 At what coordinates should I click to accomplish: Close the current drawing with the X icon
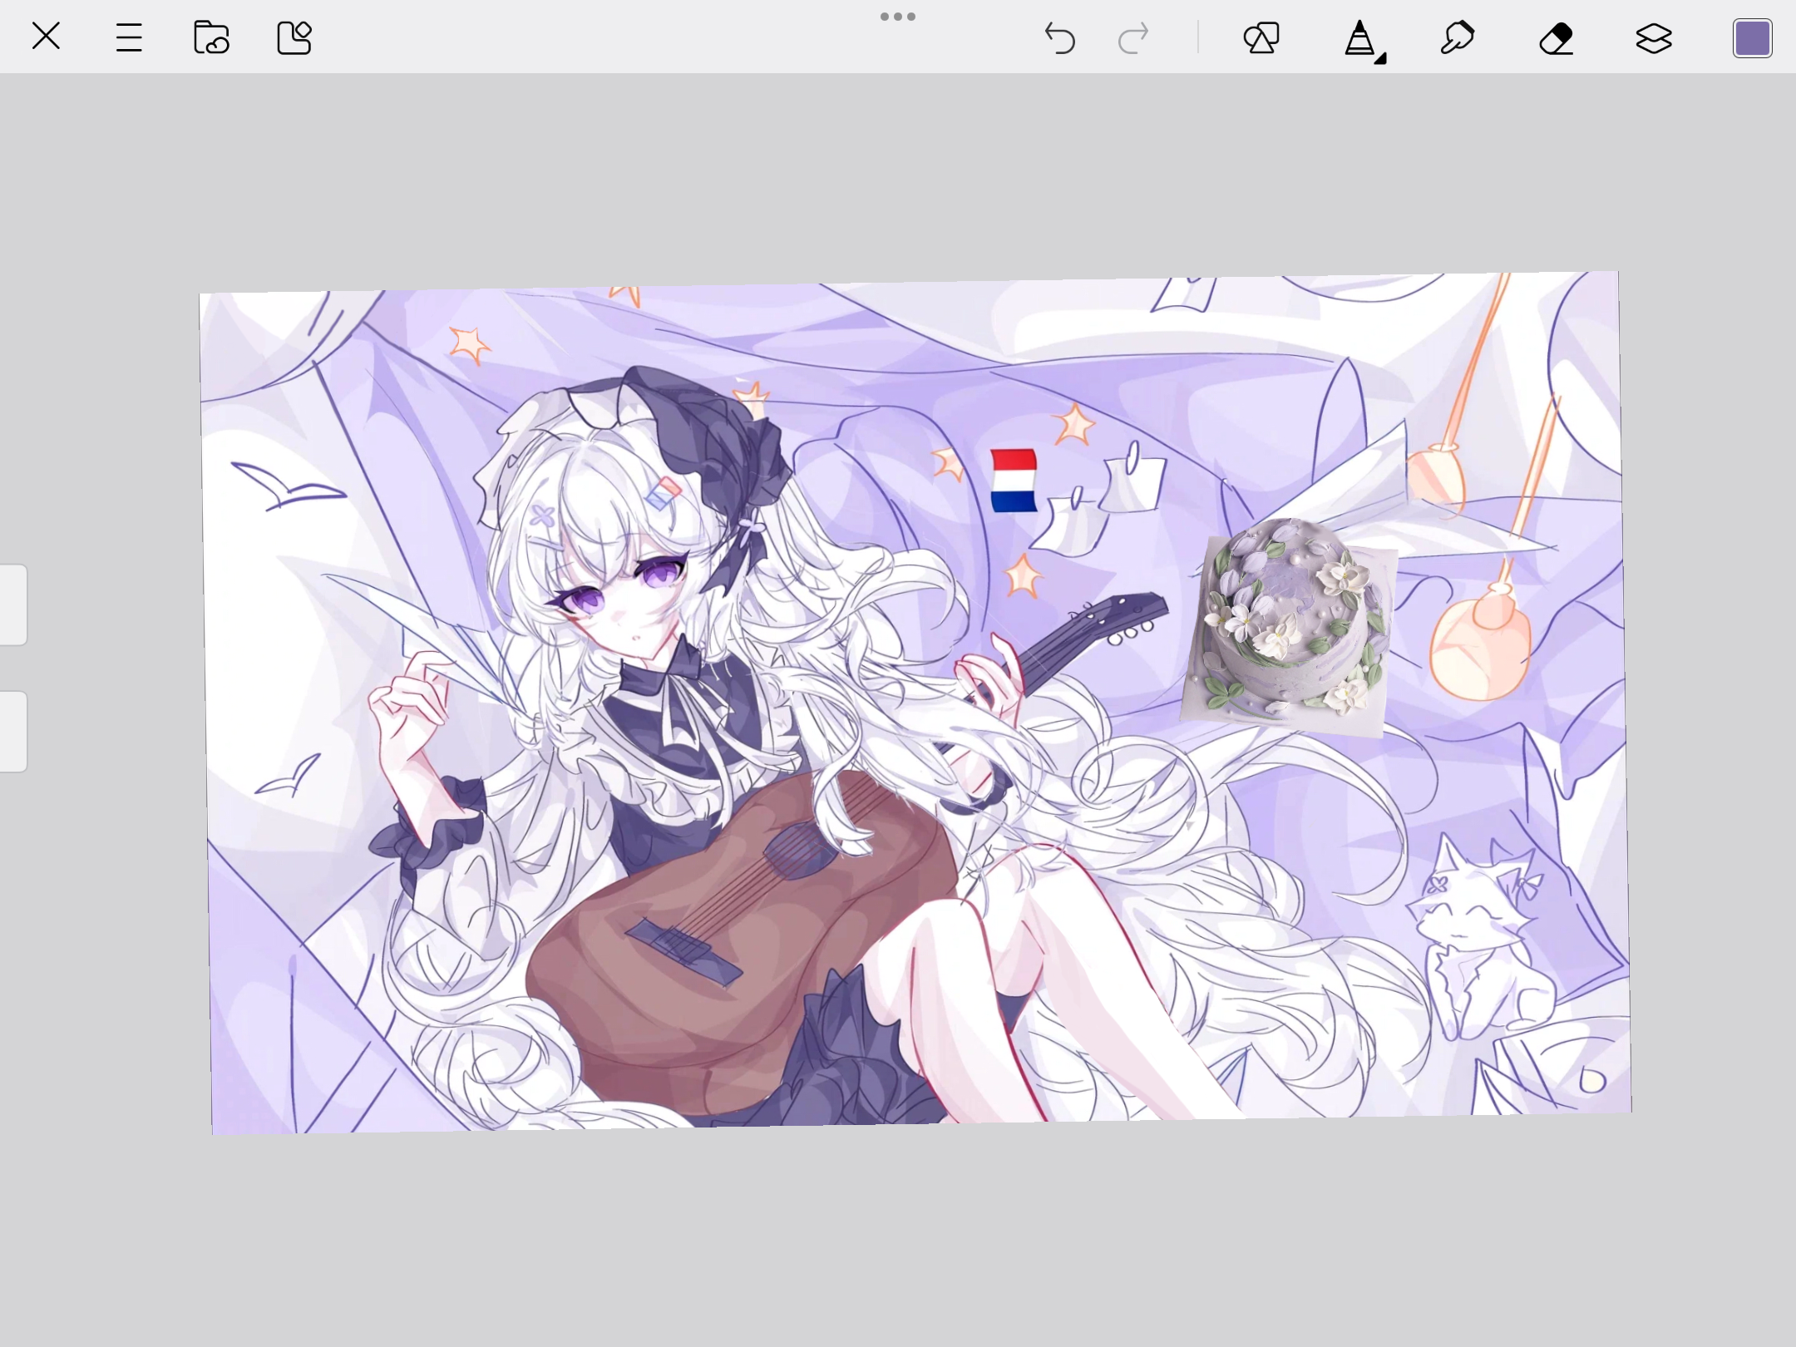pyautogui.click(x=46, y=37)
